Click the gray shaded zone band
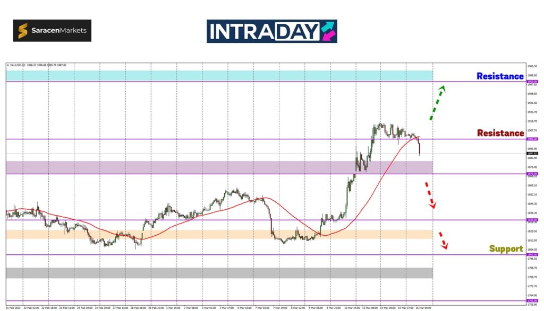The width and height of the screenshot is (544, 311). pyautogui.click(x=219, y=272)
